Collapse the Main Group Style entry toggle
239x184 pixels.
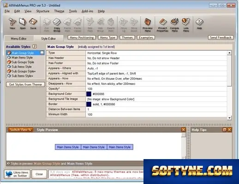[x=42, y=53]
